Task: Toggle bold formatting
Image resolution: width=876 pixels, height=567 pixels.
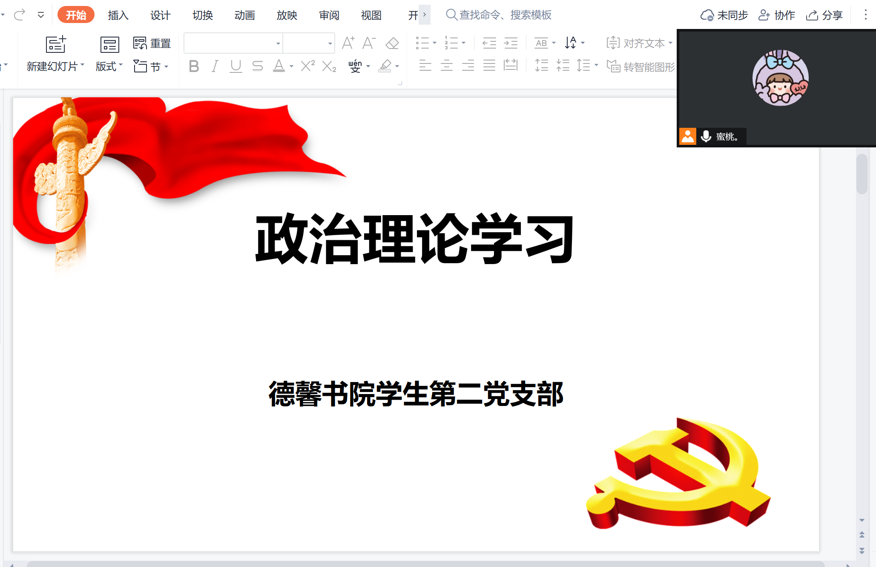Action: 194,66
